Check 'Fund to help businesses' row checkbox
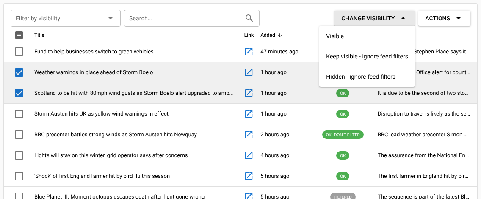This screenshot has height=199, width=481. point(19,52)
